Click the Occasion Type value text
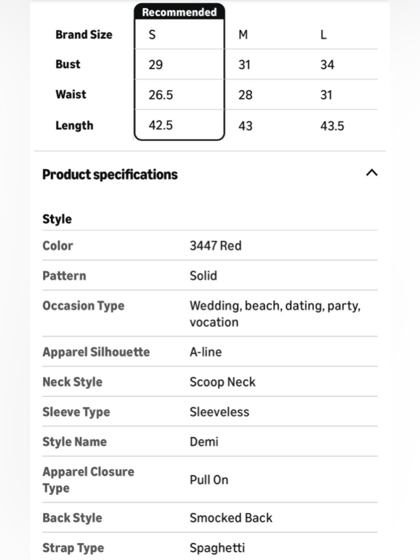 [x=275, y=313]
